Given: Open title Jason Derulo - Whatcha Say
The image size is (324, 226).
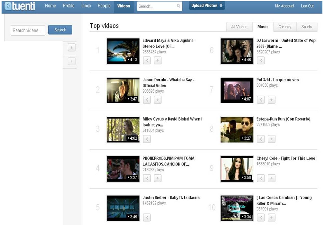Looking at the screenshot, I should (168, 83).
